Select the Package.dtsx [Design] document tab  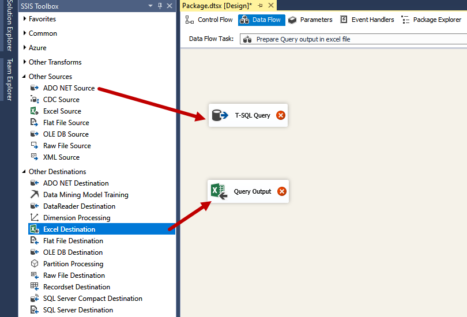tap(217, 5)
